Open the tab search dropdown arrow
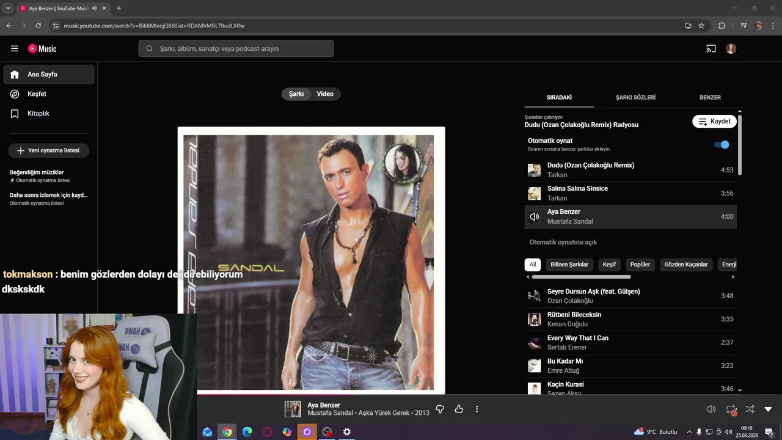782x440 pixels. tap(8, 9)
